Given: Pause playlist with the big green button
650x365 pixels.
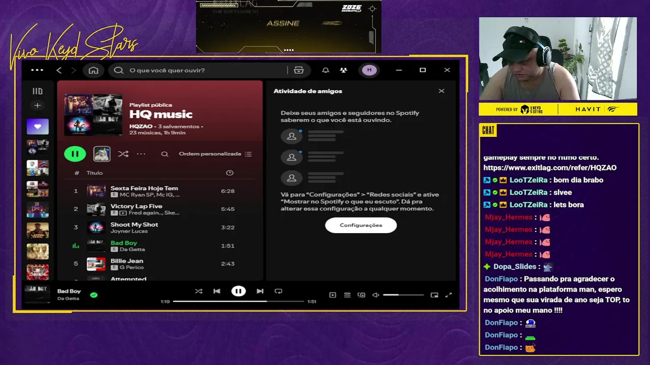Looking at the screenshot, I should click(75, 154).
